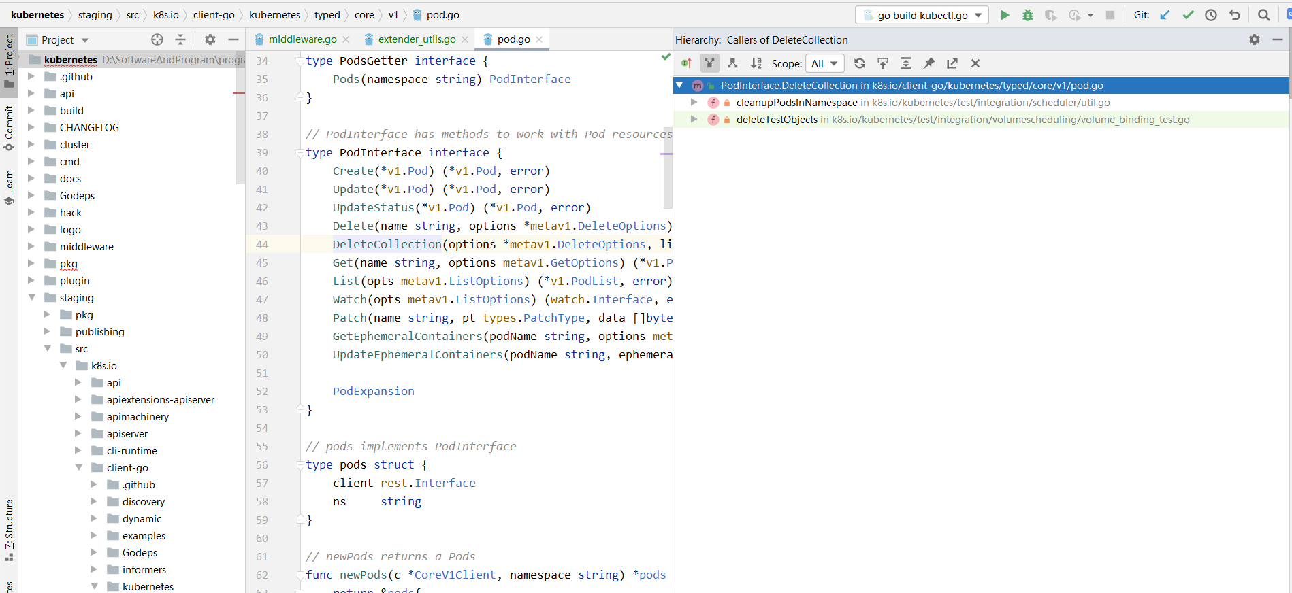Fold PodInterface block at line 39
This screenshot has width=1292, height=593.
[300, 152]
